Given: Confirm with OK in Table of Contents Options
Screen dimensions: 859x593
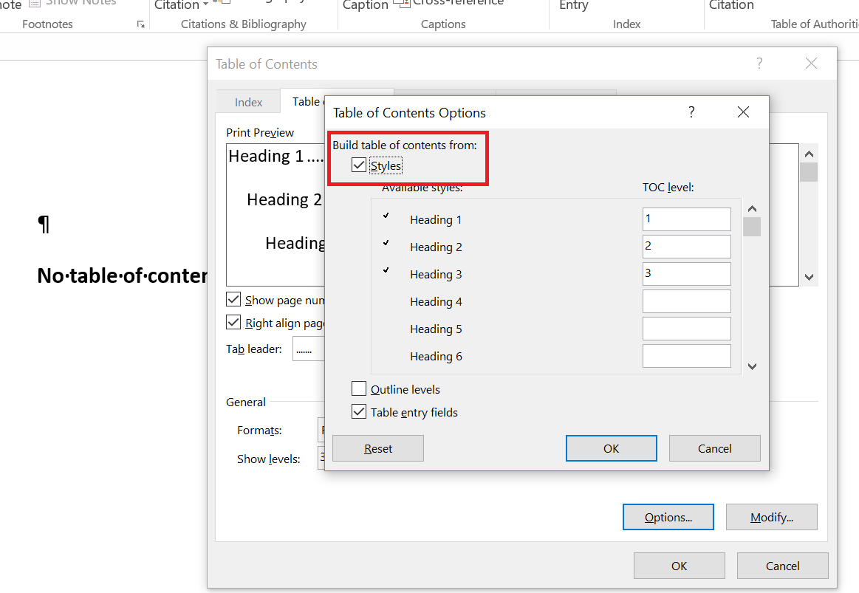Looking at the screenshot, I should click(612, 448).
